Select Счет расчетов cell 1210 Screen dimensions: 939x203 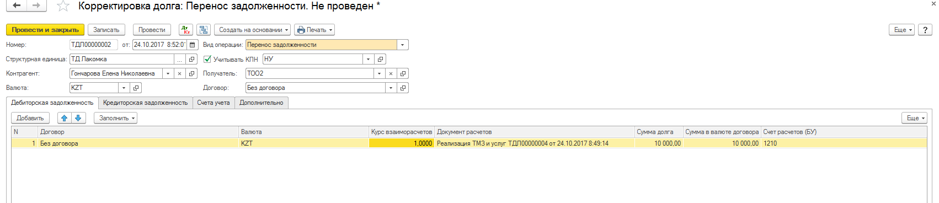point(844,143)
